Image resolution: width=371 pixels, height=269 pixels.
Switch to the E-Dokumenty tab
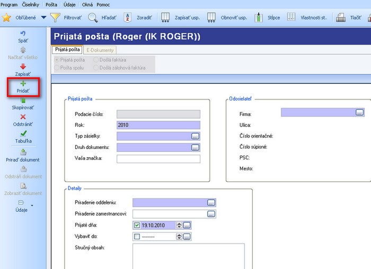100,50
